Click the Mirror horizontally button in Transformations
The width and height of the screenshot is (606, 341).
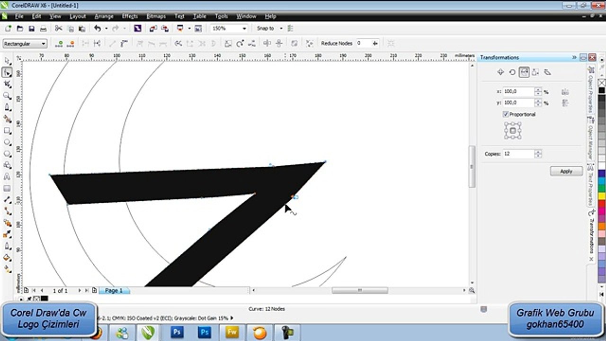click(x=565, y=91)
